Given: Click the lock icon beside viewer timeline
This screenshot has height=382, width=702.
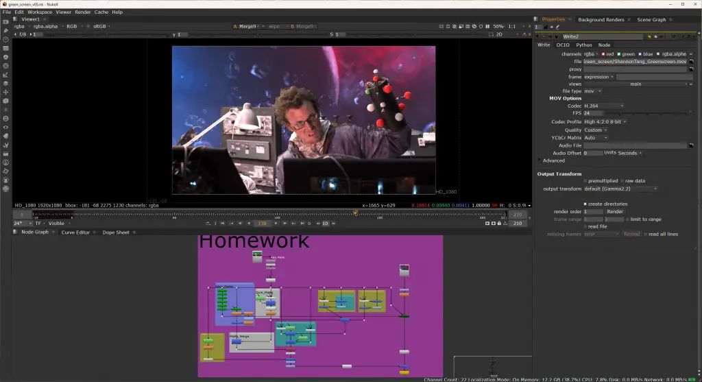Looking at the screenshot, I should [499, 224].
